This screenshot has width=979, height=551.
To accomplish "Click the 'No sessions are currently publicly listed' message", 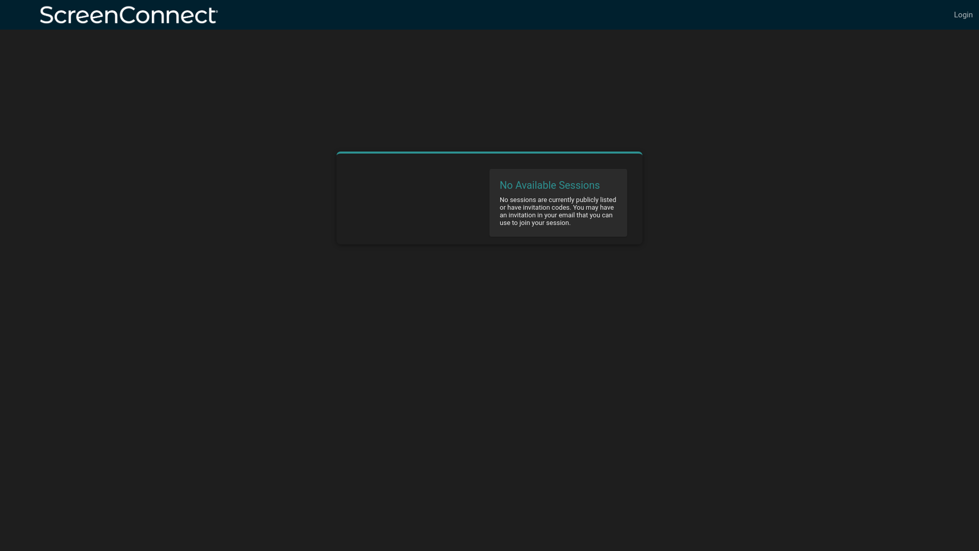I will pyautogui.click(x=558, y=211).
